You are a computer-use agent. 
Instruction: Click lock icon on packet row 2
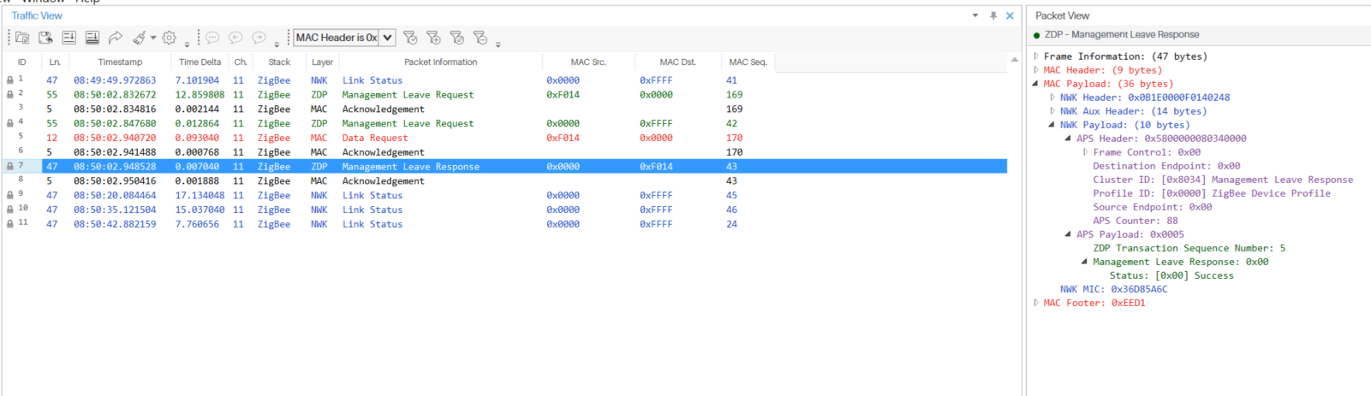click(10, 95)
